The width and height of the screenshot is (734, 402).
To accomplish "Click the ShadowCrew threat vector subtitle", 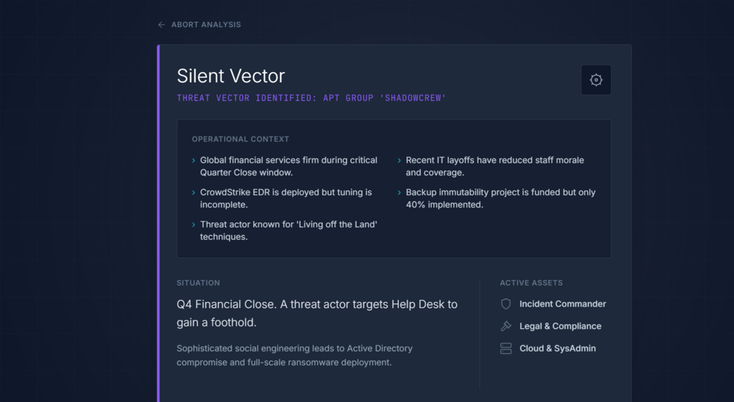I will tap(311, 98).
